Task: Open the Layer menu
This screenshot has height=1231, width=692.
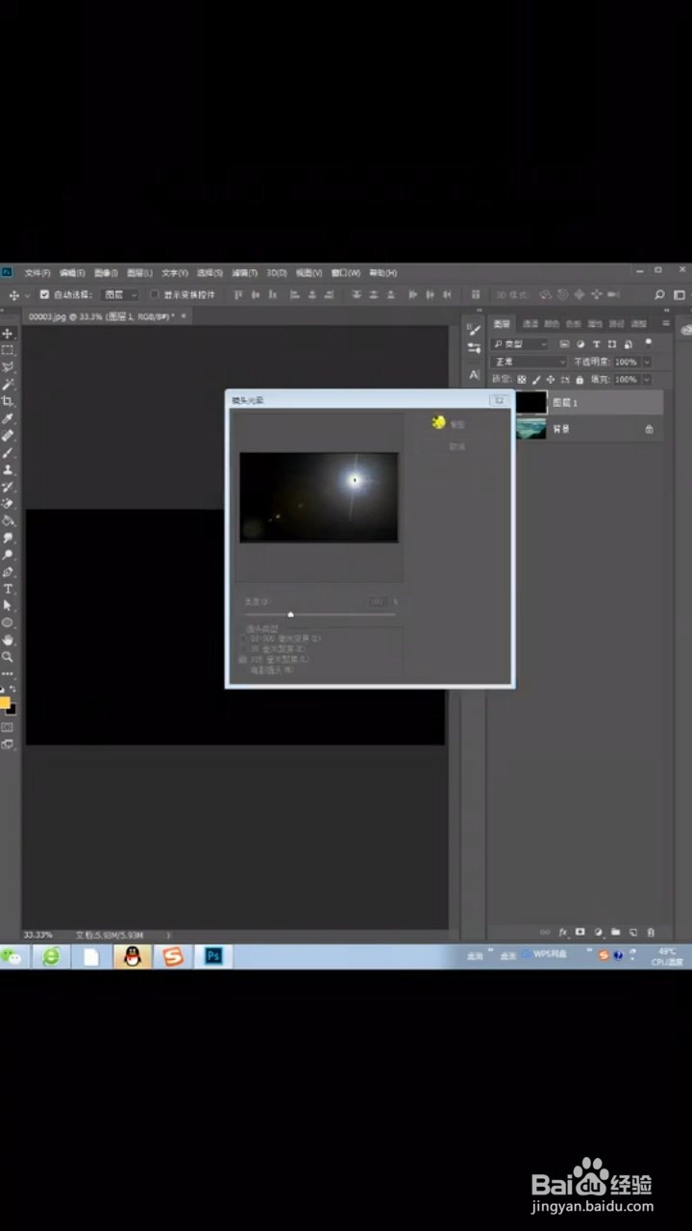Action: click(x=139, y=273)
